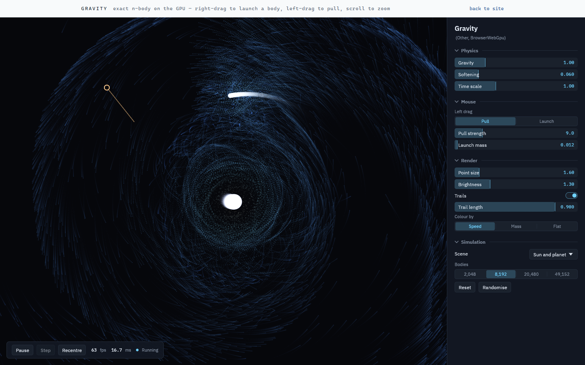This screenshot has height=365, width=585.
Task: Adjust the Brightness slider
Action: (516, 184)
